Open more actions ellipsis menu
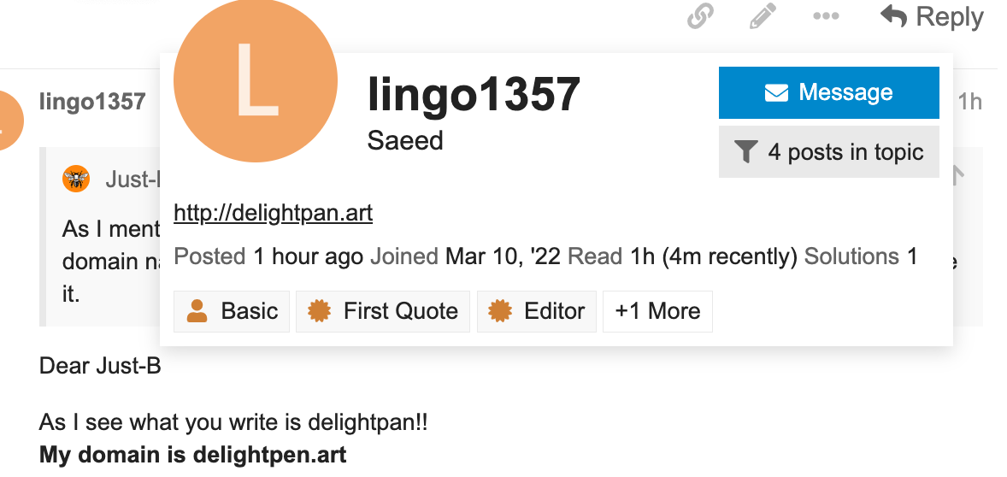The image size is (1007, 477). (826, 17)
